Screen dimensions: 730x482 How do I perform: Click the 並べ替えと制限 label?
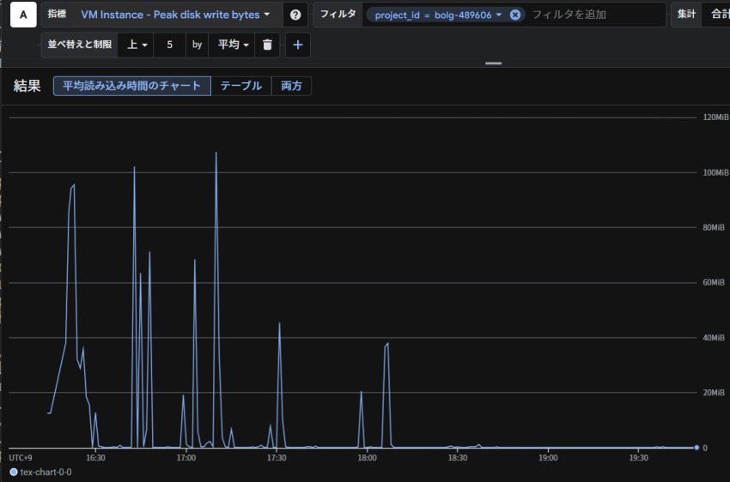(79, 45)
